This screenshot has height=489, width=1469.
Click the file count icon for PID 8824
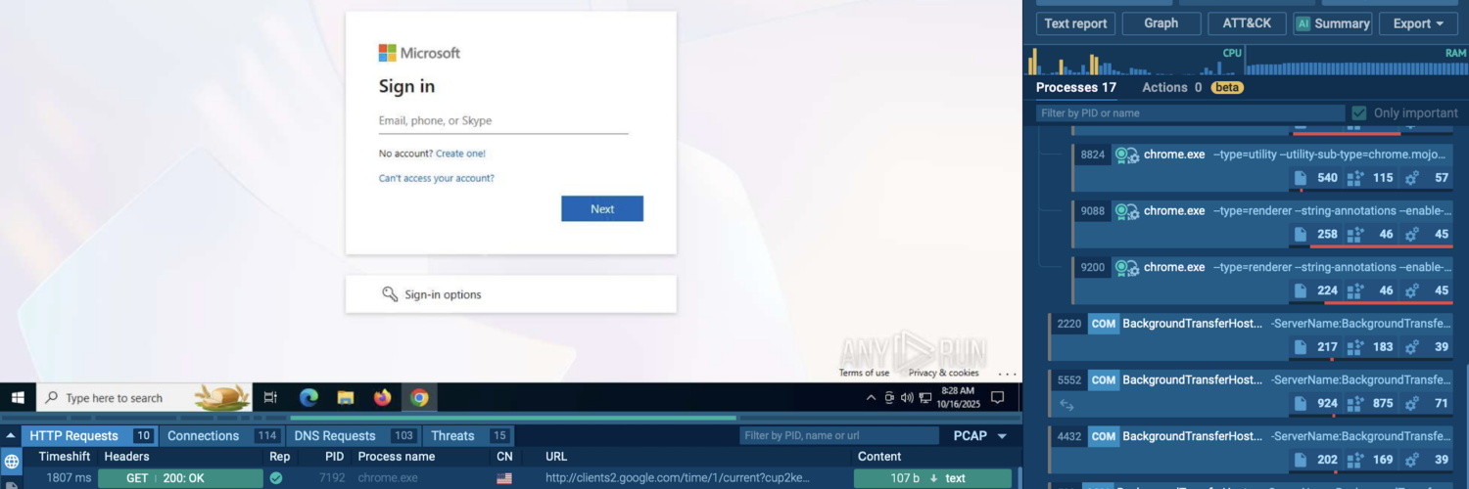[1301, 178]
